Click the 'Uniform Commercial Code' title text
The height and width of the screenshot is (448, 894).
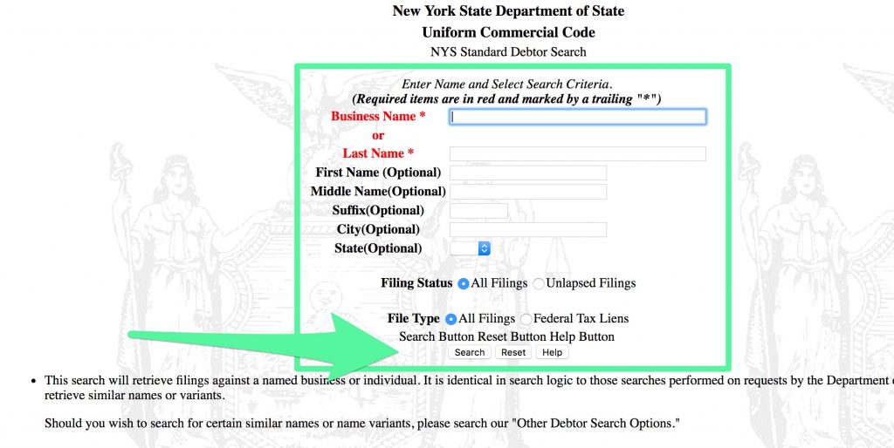pos(509,32)
